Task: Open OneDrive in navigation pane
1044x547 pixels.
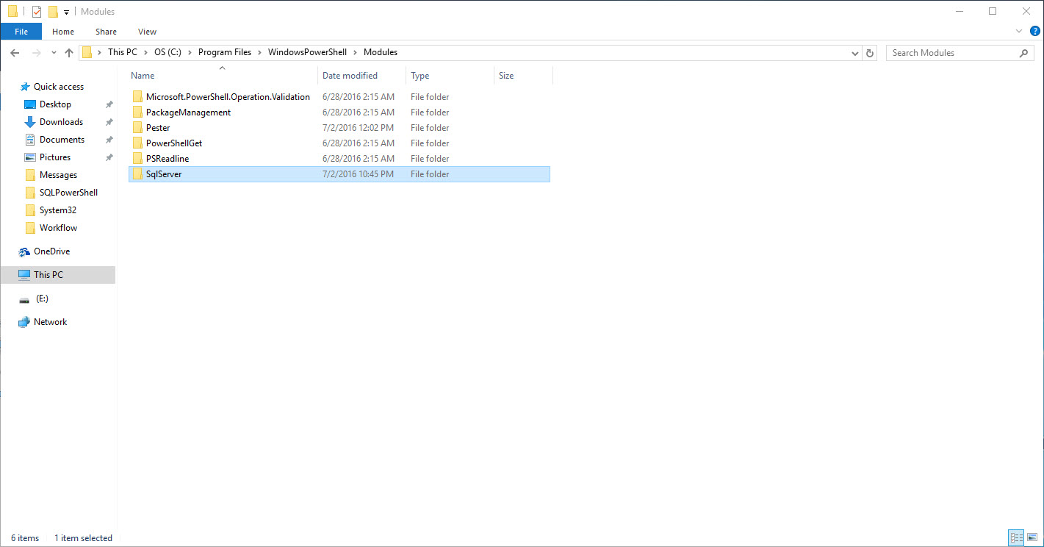Action: pos(51,251)
